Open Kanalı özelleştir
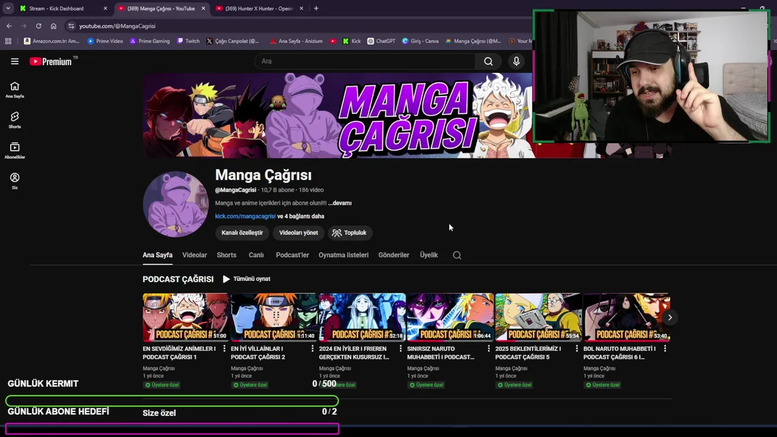 [242, 232]
